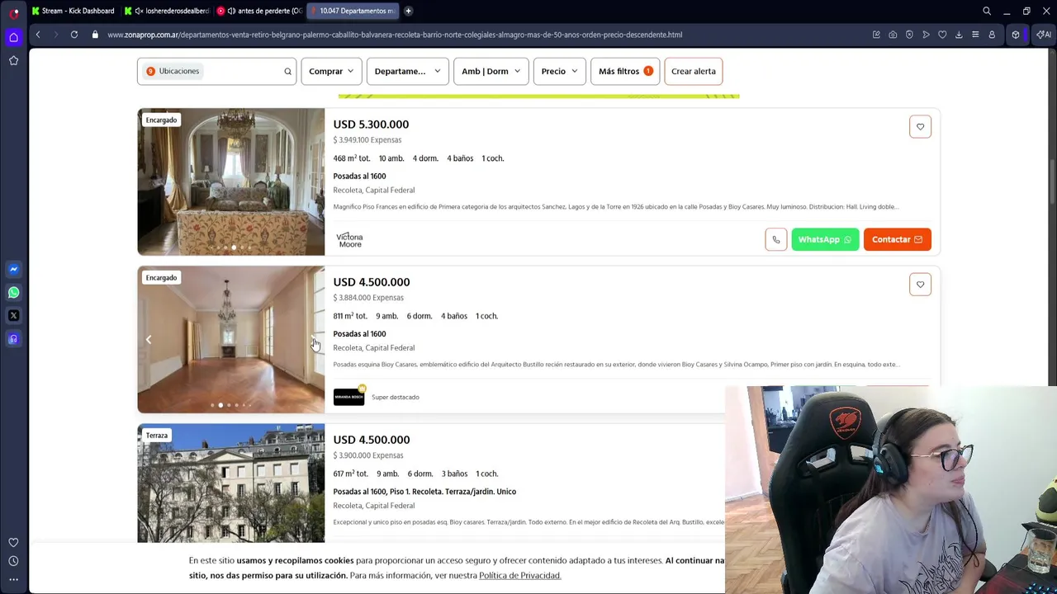Open the ad blocker shield icon
The height and width of the screenshot is (594, 1057).
coord(909,35)
